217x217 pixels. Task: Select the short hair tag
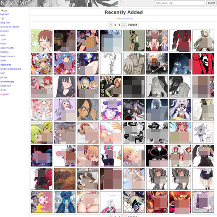click(6, 86)
